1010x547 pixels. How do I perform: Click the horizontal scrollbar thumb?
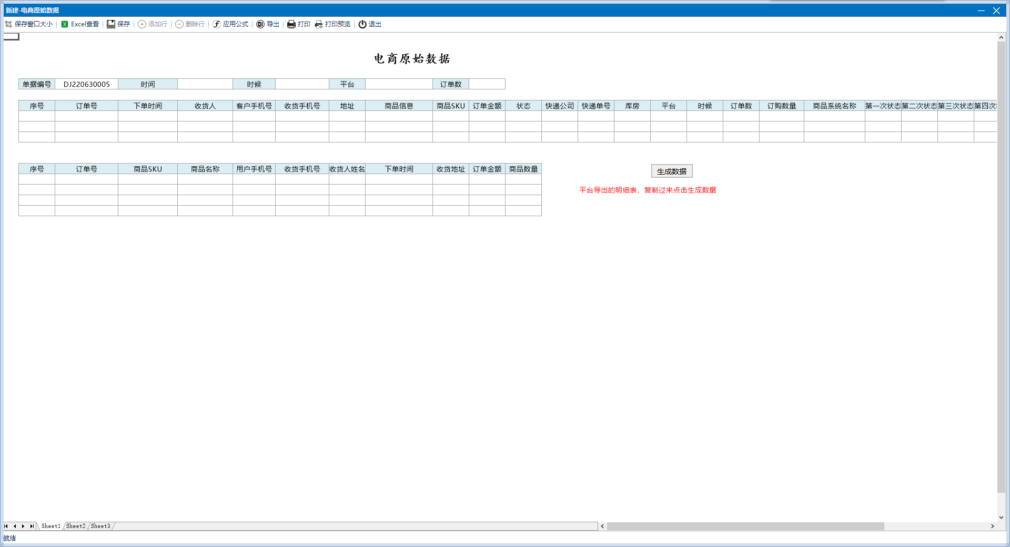(745, 526)
